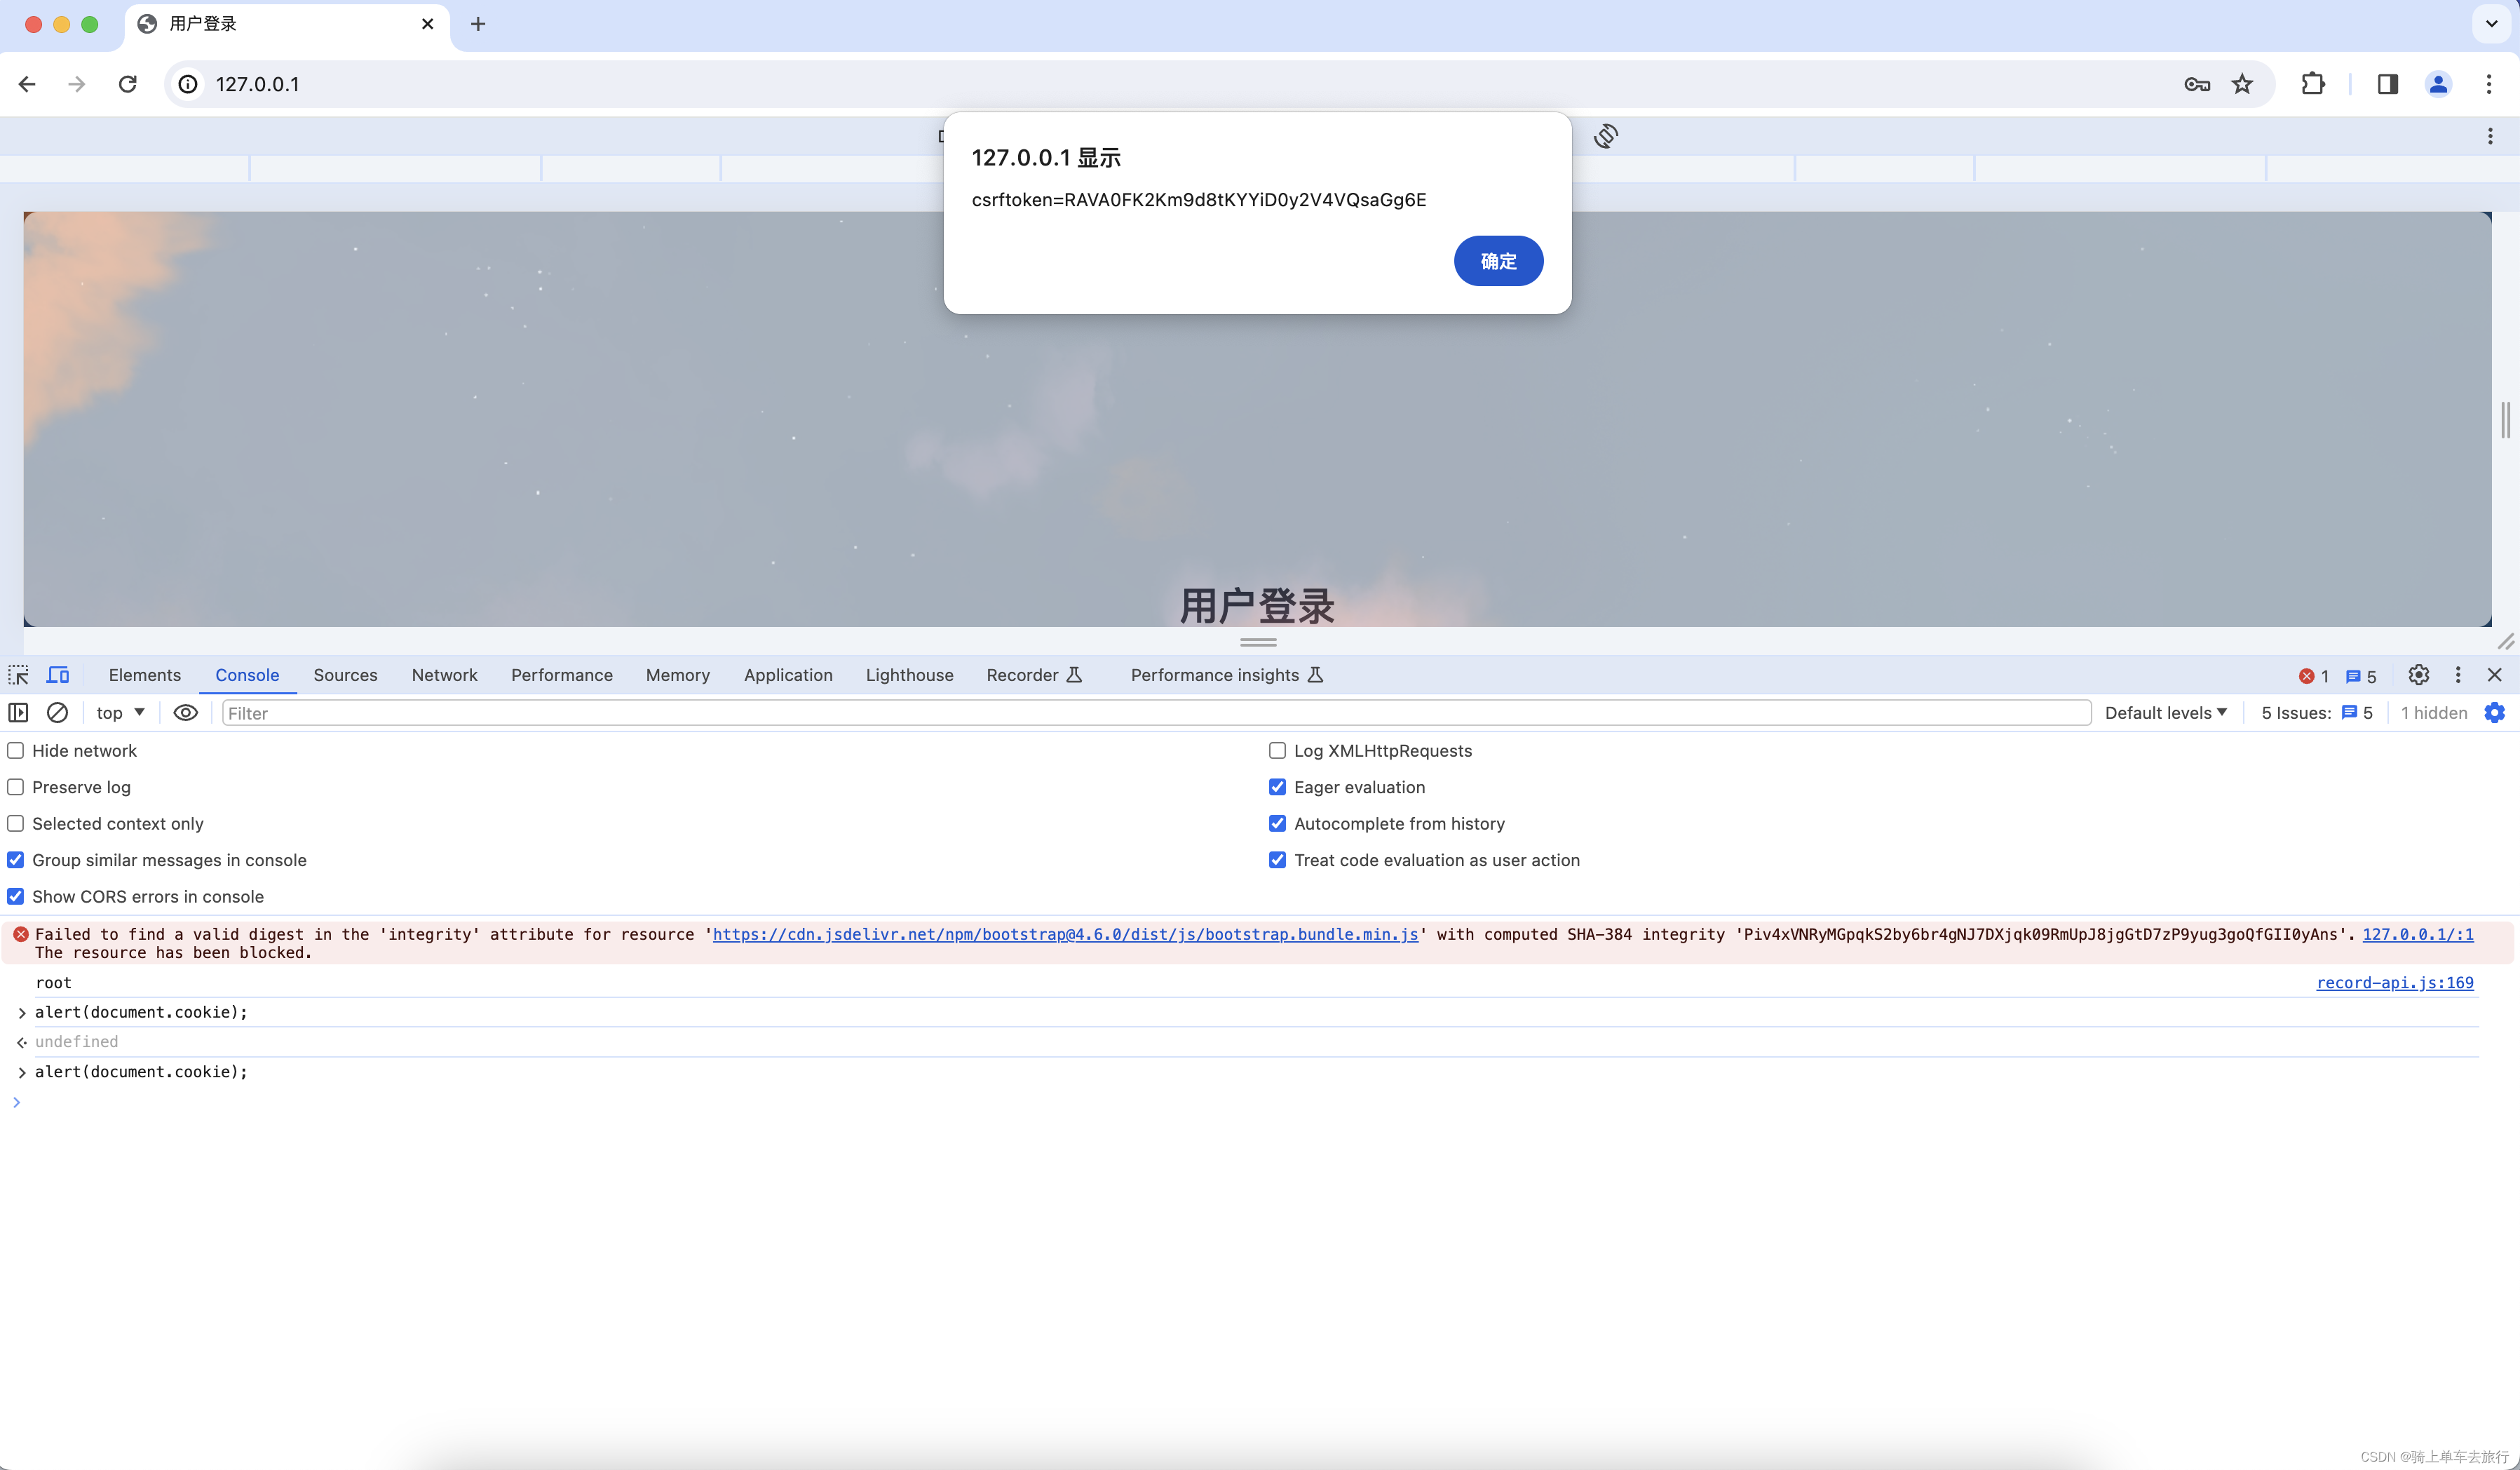Expand the second alert(document.cookie) console entry

22,1072
